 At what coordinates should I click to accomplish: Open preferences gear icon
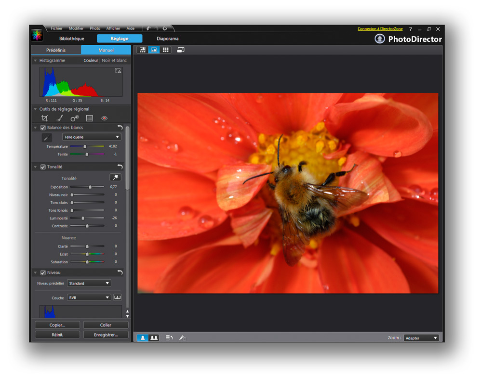click(165, 28)
